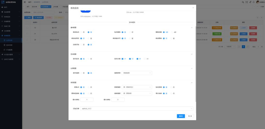Set 包名随机 to 否
Screen dimensions: 265x129
pyautogui.click(x=130, y=32)
